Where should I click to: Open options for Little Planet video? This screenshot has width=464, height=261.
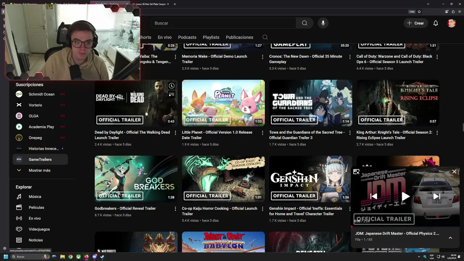262,133
